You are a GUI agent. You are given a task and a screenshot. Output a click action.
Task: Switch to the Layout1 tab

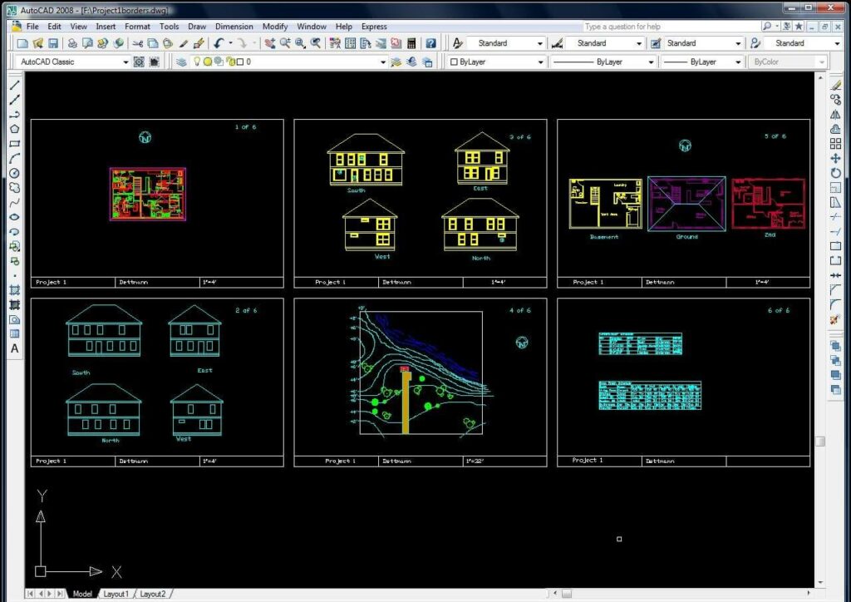tap(116, 594)
